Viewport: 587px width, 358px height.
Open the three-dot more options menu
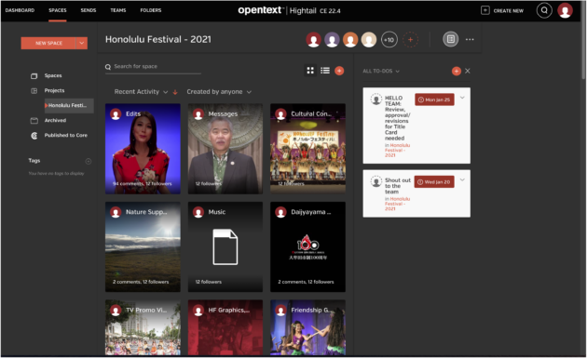click(470, 39)
